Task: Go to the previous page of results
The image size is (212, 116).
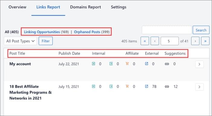Action: pos(155,41)
